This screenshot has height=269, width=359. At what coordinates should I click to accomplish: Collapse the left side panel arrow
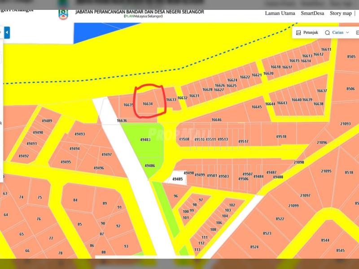pos(7,33)
